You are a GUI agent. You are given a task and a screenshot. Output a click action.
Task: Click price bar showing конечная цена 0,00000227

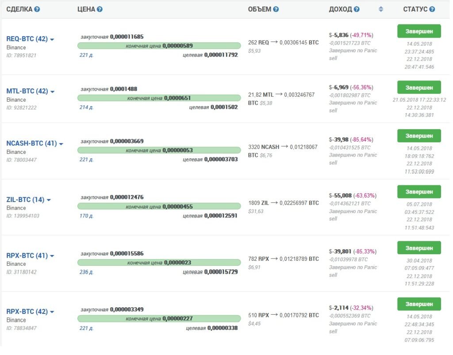[x=159, y=319]
